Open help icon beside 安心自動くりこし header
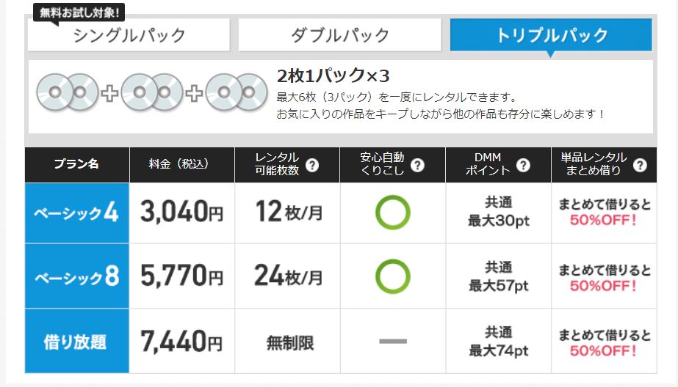Image resolution: width=678 pixels, height=387 pixels. coord(417,165)
